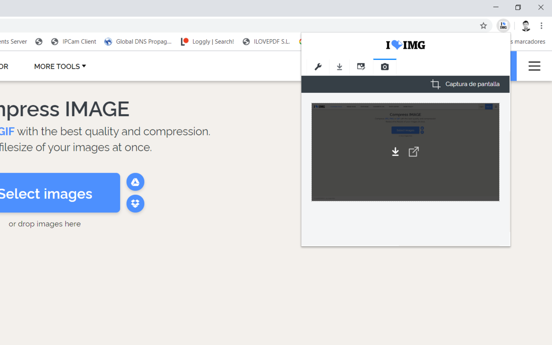Image resolution: width=552 pixels, height=345 pixels.
Task: Click the browser profile avatar
Action: pyautogui.click(x=526, y=26)
